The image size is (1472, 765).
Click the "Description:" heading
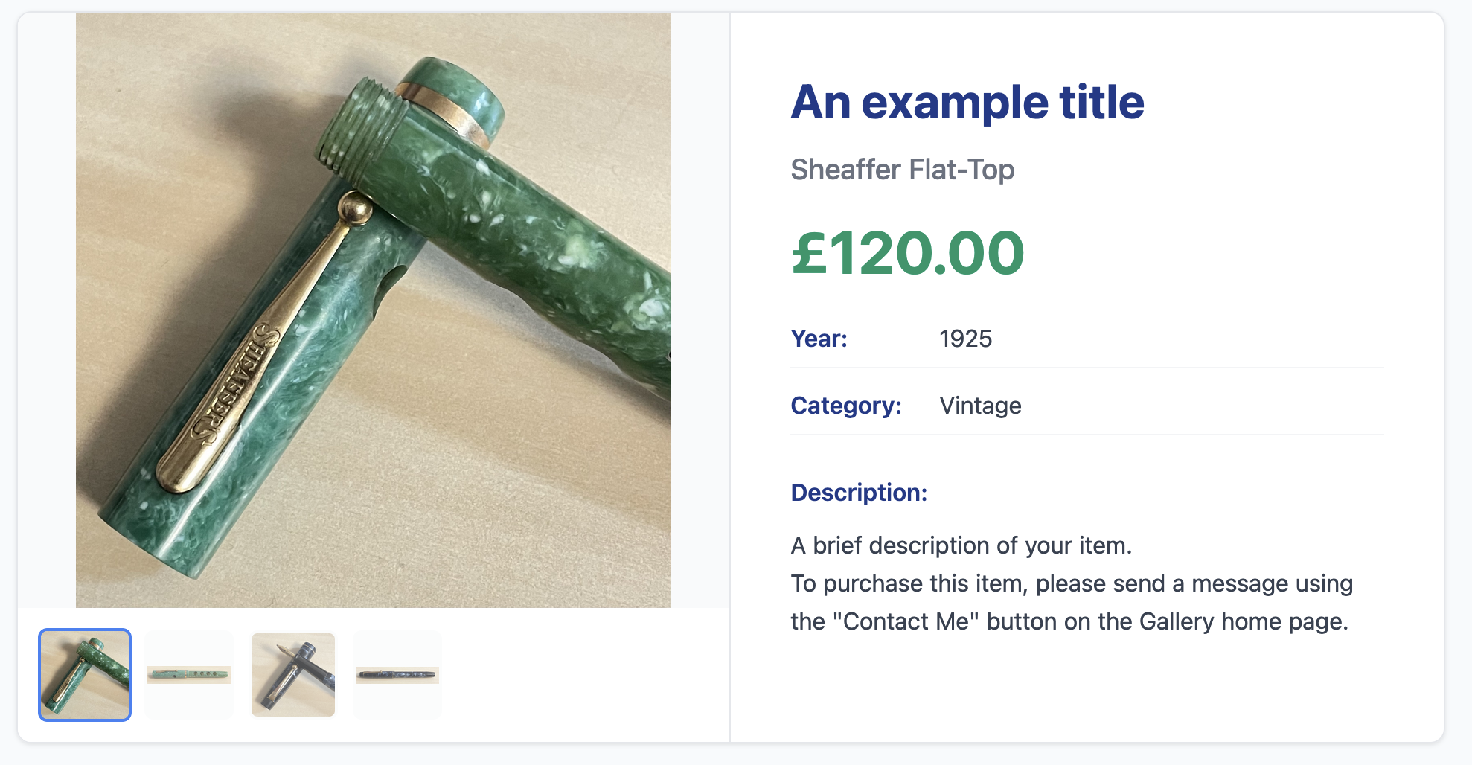859,493
